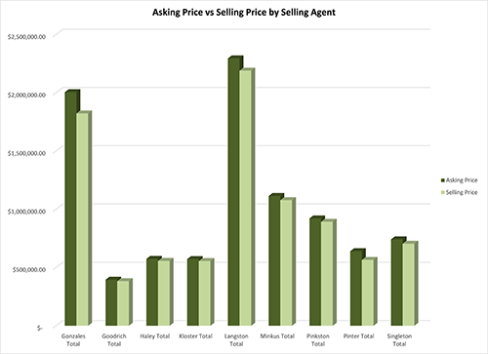Select the Asking Price legend label
The image size is (488, 354).
click(462, 180)
